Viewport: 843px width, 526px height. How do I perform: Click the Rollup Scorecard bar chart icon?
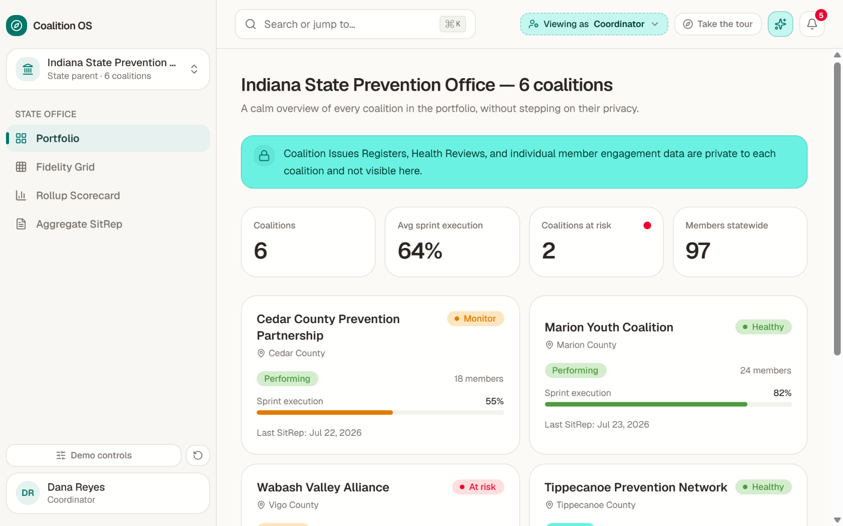[x=21, y=195]
